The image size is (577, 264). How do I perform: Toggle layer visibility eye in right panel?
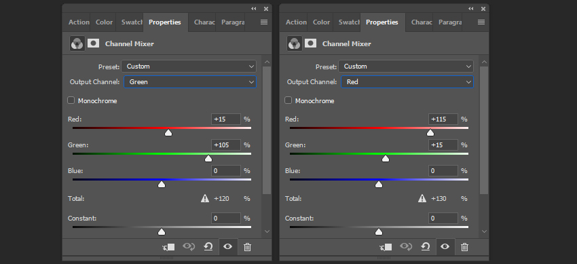(445, 247)
